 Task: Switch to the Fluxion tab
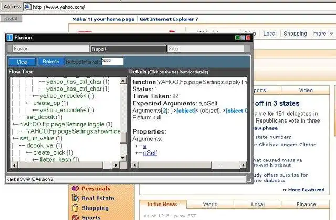click(x=51, y=49)
